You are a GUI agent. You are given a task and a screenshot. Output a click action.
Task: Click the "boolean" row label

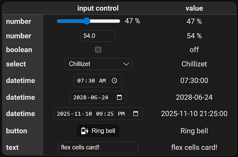19,50
